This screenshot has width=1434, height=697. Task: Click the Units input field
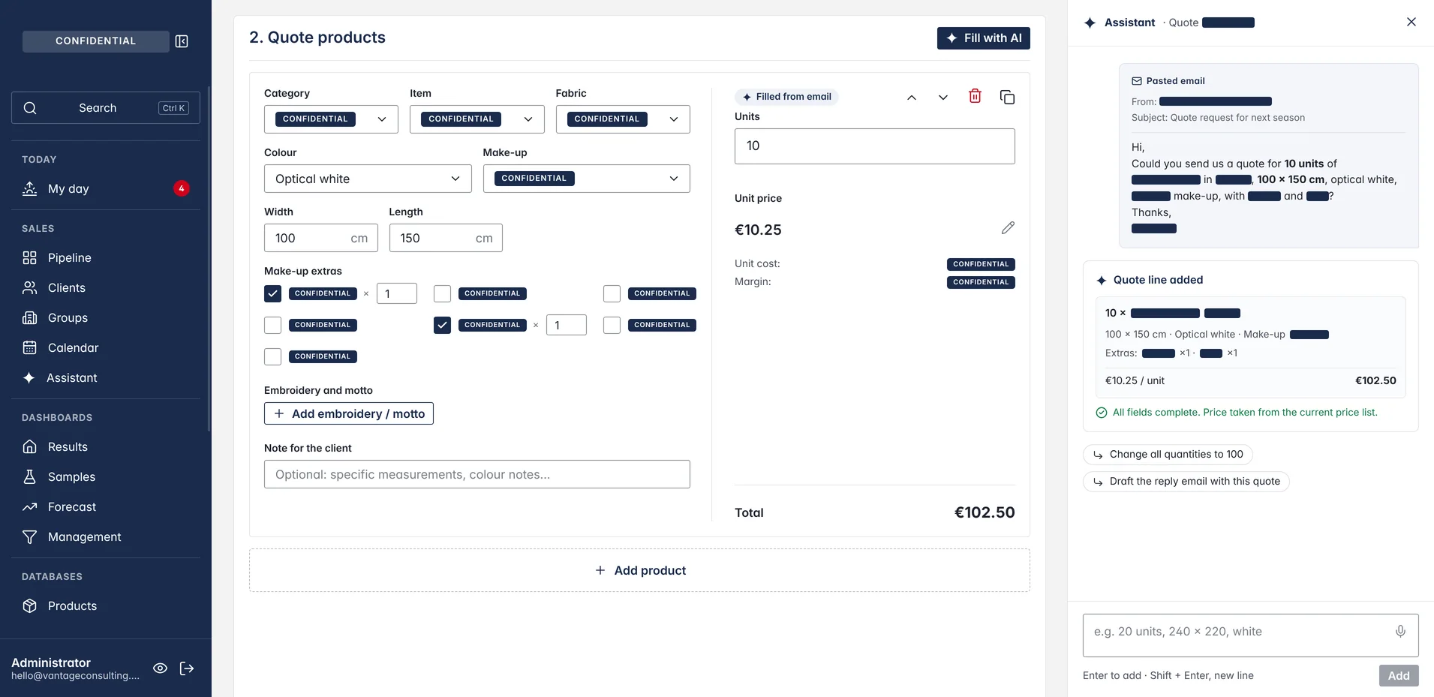pos(874,146)
